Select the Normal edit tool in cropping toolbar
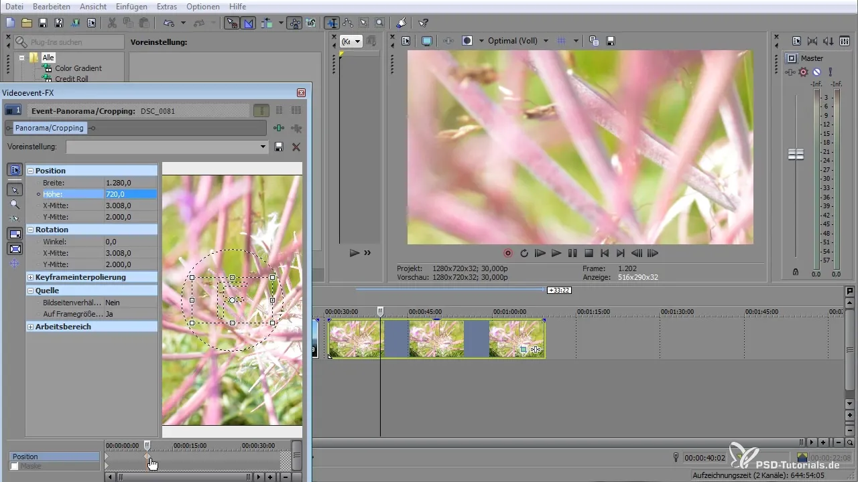 tap(15, 190)
